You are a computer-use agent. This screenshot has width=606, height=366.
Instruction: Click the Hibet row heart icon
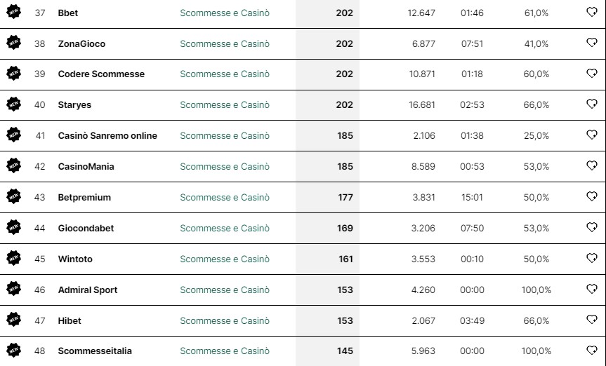pos(592,319)
